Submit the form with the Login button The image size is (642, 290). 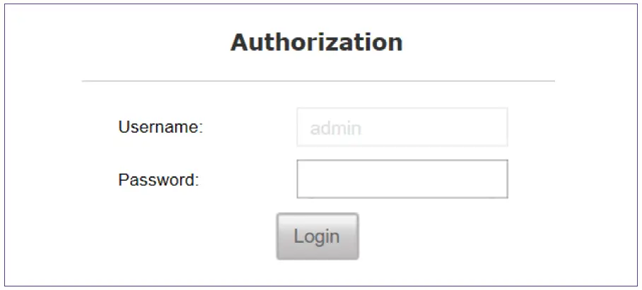point(317,236)
